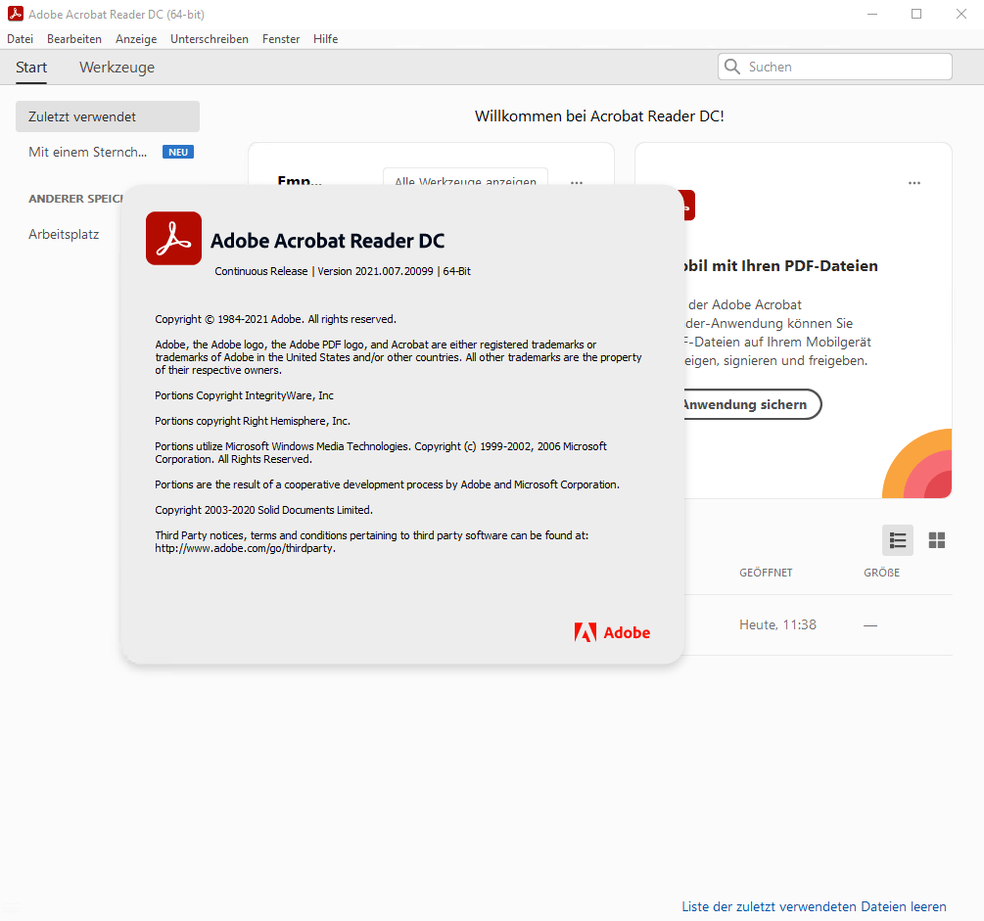Click the Anwendung sichern button
This screenshot has height=921, width=984.
click(x=747, y=404)
